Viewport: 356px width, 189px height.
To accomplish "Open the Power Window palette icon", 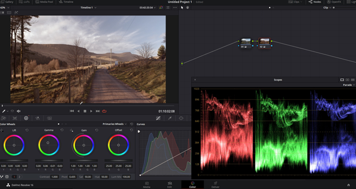I will tap(181, 118).
